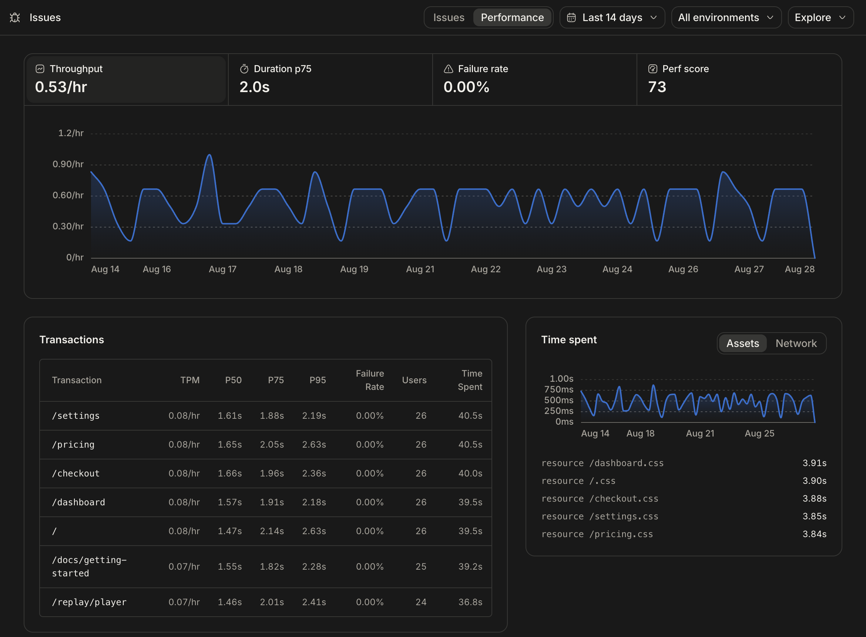The width and height of the screenshot is (866, 637).
Task: Switch to the Issues toggle option
Action: coord(449,17)
